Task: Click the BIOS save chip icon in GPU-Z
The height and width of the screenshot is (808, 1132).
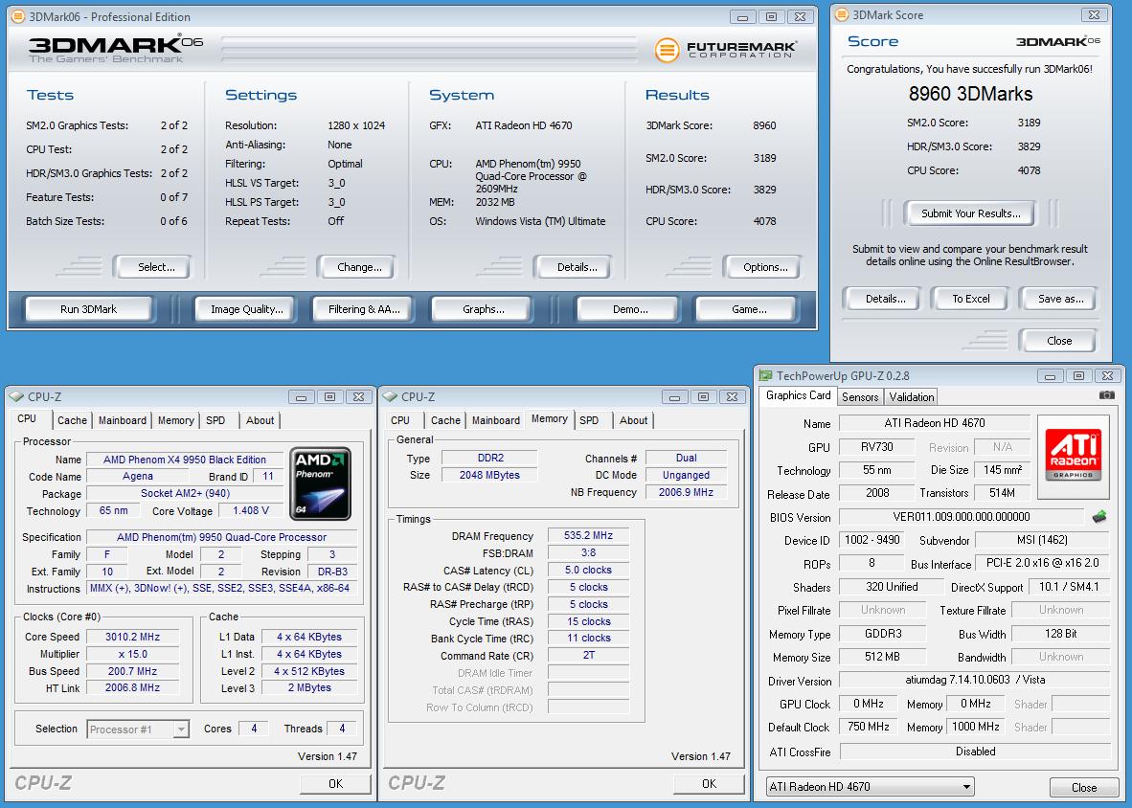Action: point(1099,517)
